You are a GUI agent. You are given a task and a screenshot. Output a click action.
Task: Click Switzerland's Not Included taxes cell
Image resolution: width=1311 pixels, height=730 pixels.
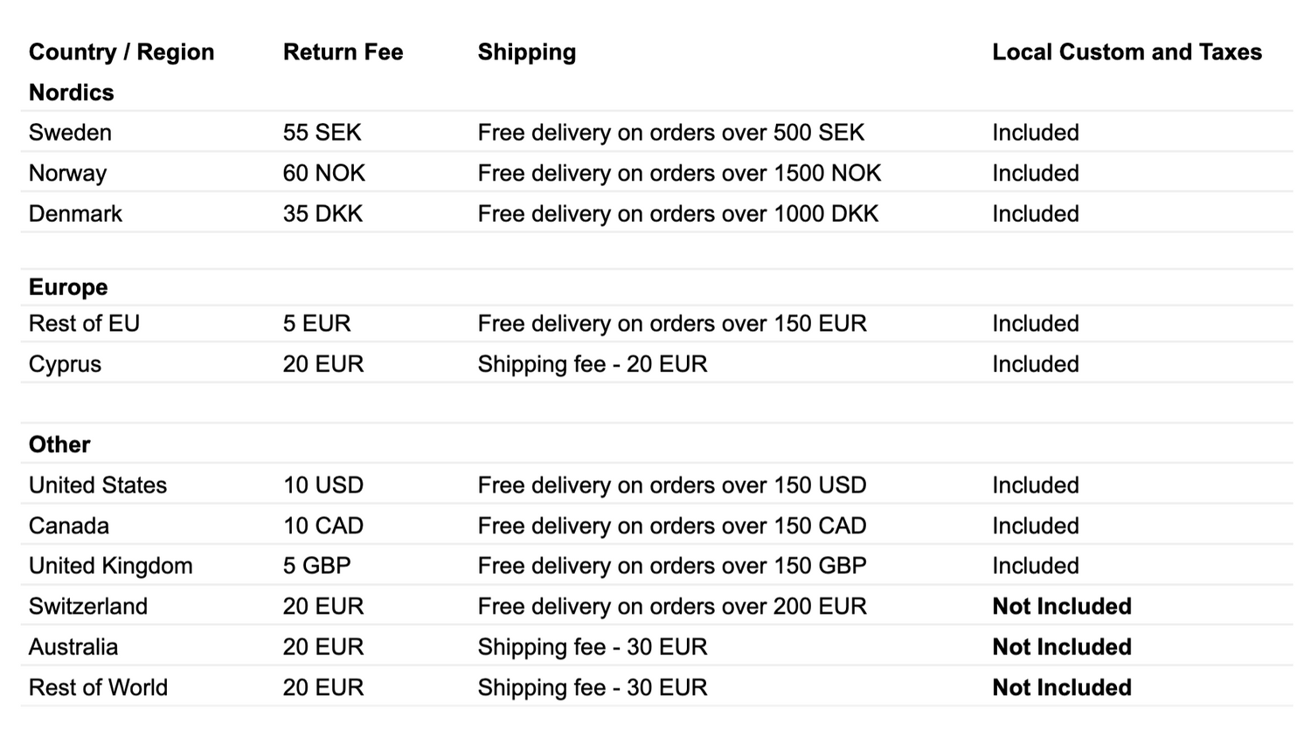tap(1061, 607)
